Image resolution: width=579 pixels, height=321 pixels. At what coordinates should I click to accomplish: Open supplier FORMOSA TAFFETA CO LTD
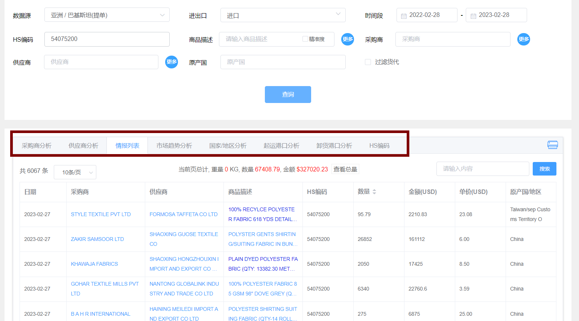pyautogui.click(x=184, y=214)
